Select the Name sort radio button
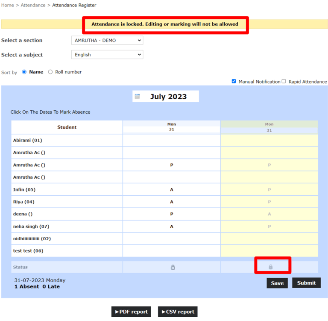The height and width of the screenshot is (321, 328). coord(24,72)
